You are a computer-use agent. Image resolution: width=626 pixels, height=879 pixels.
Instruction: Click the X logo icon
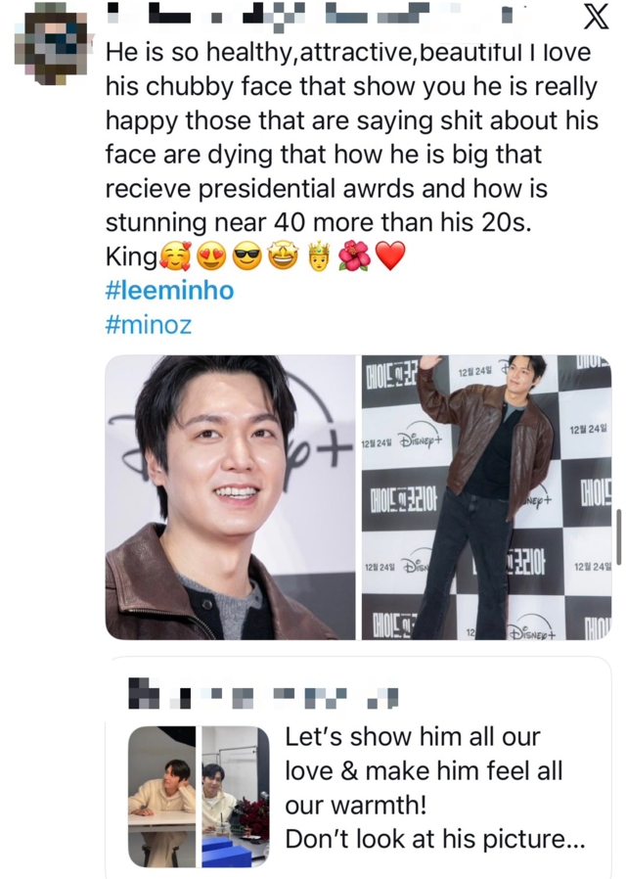pyautogui.click(x=595, y=18)
